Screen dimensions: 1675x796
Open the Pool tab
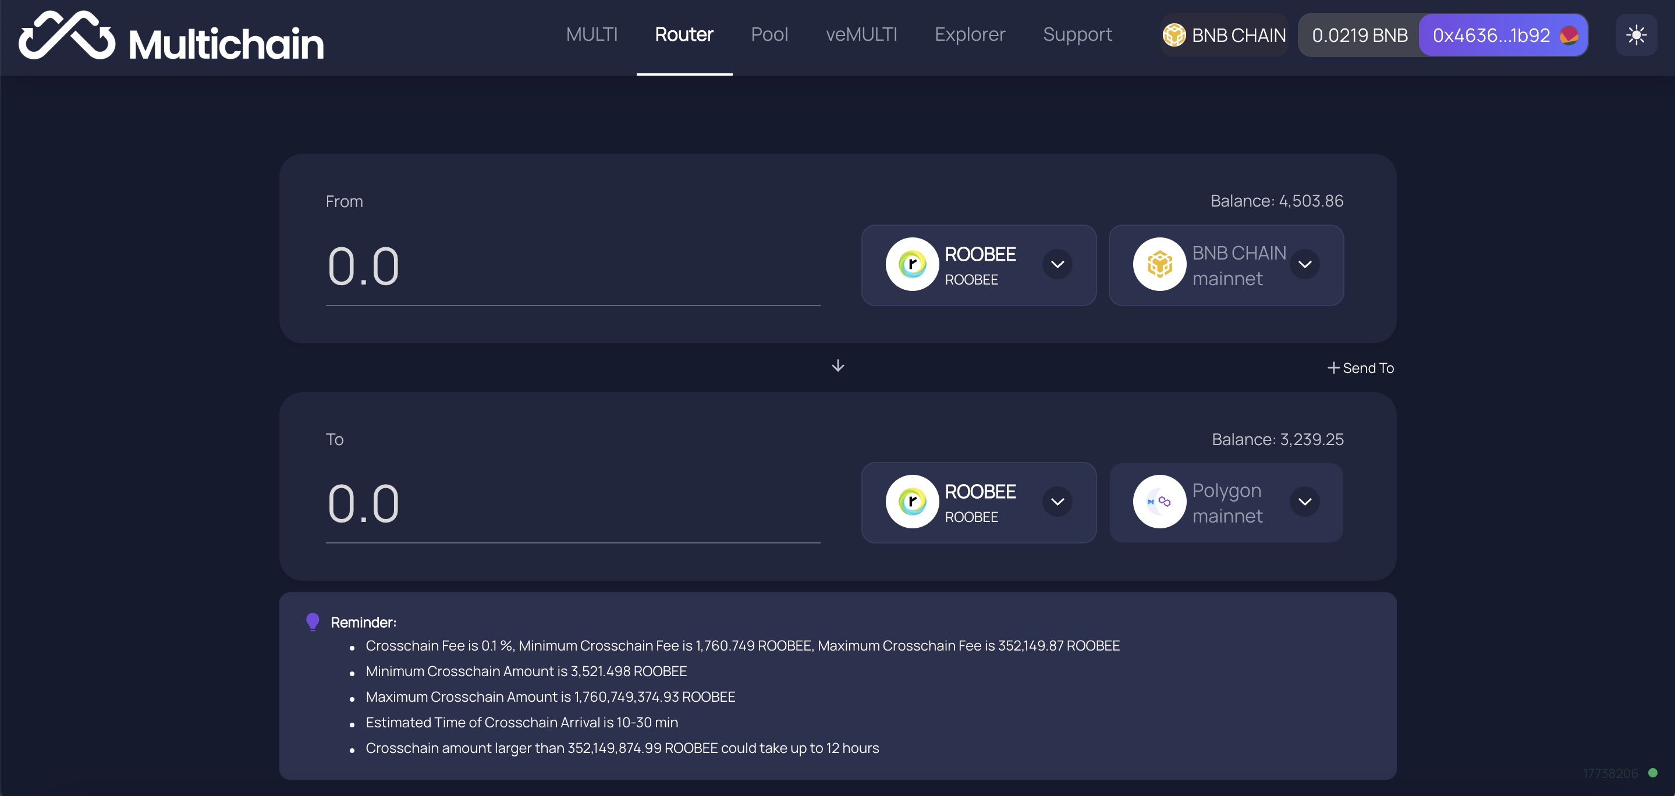(769, 34)
